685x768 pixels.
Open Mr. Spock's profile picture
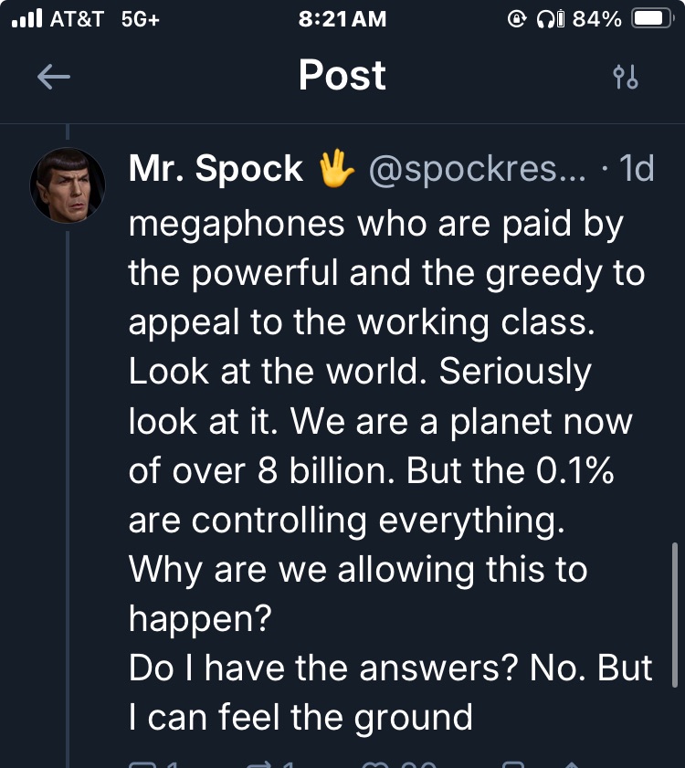coord(68,185)
